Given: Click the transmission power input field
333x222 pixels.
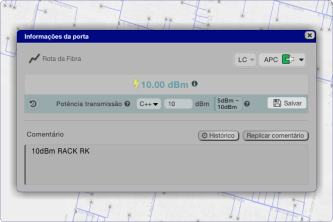Looking at the screenshot, I should pos(178,104).
